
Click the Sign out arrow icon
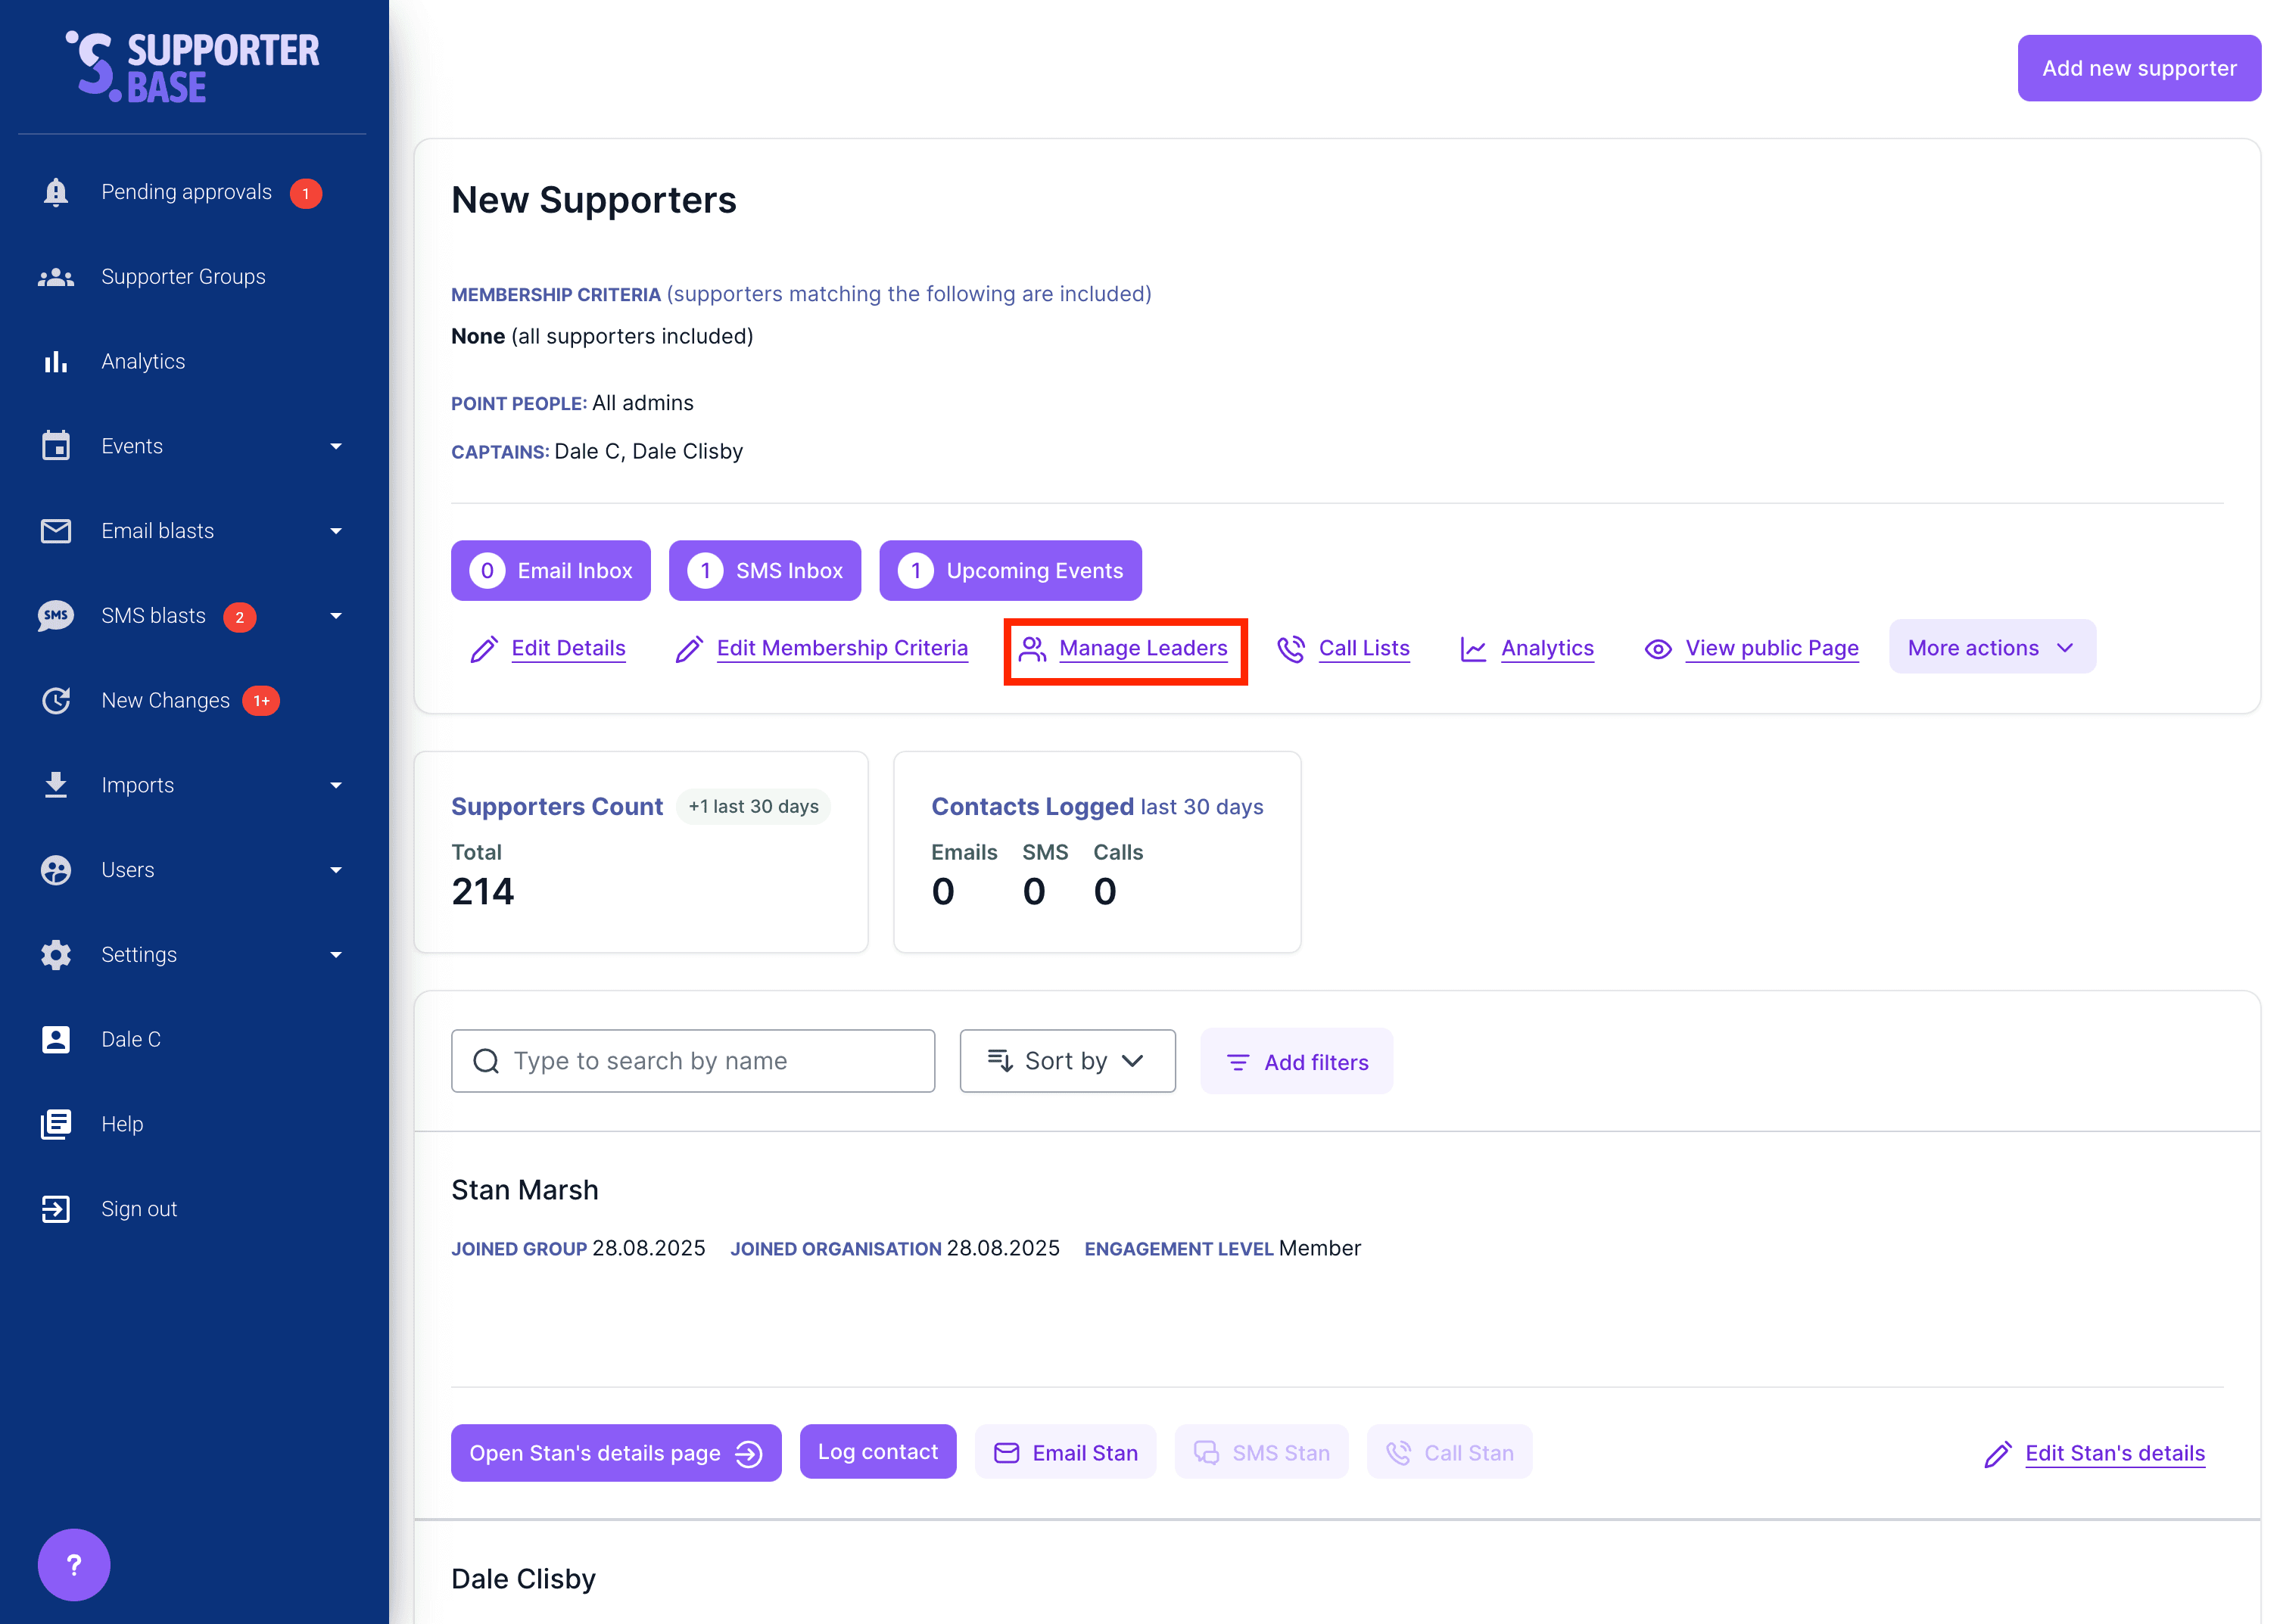point(56,1209)
